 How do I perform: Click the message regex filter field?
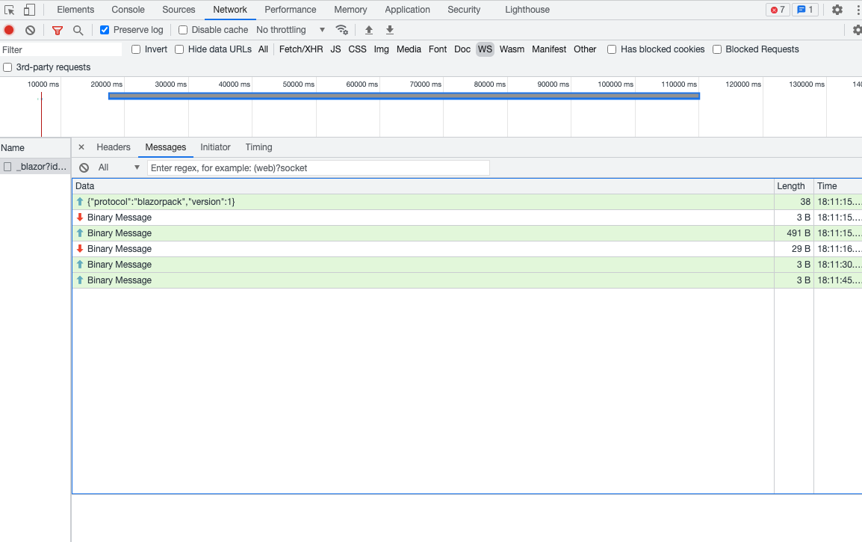click(x=318, y=167)
